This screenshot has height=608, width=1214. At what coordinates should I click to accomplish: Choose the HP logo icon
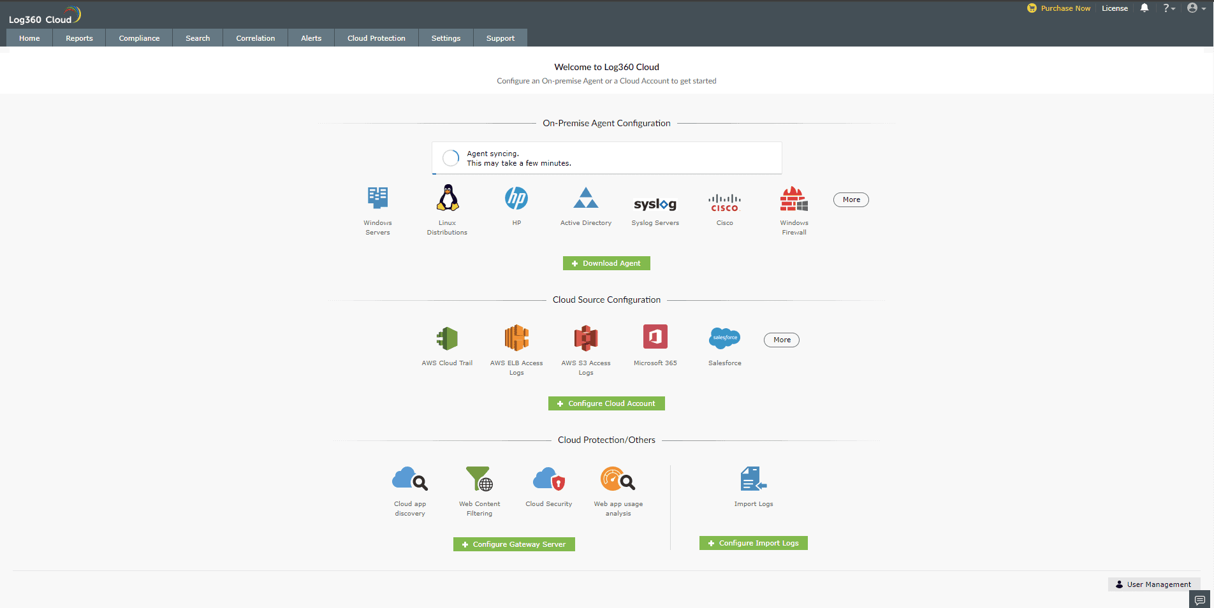(x=516, y=198)
